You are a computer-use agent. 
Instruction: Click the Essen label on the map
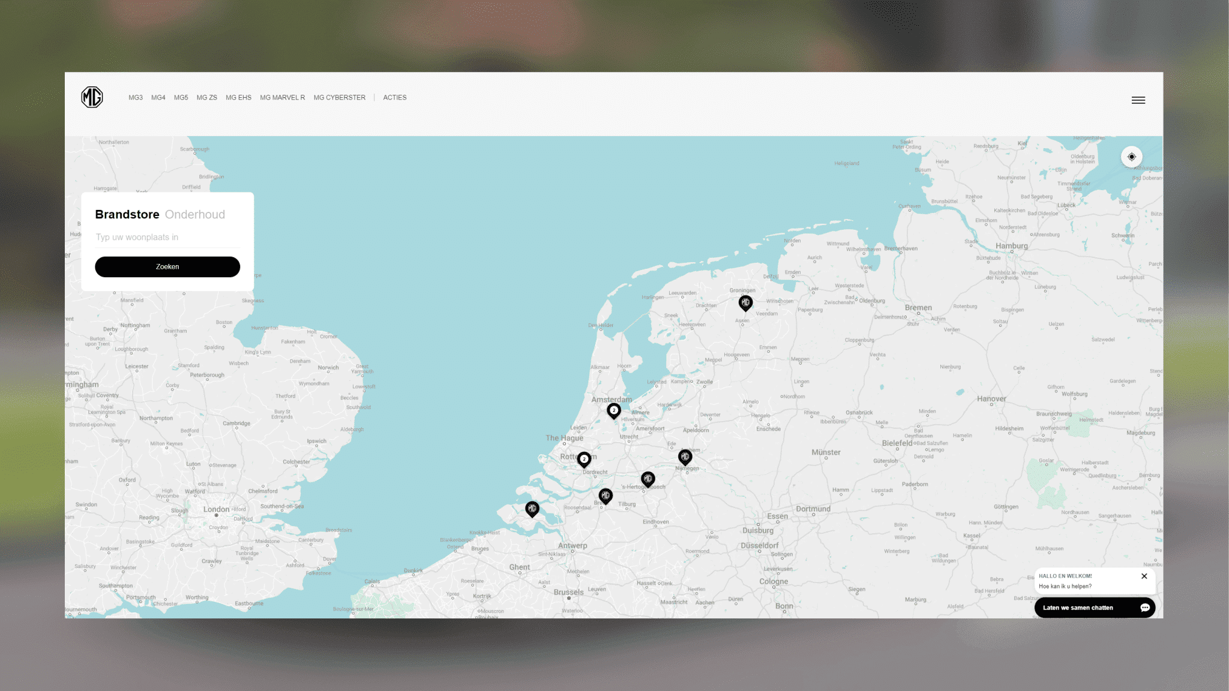[x=777, y=516]
